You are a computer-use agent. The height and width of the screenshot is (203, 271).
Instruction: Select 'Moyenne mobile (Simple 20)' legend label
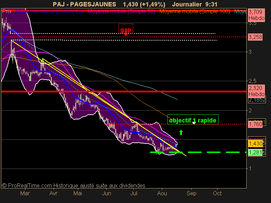49,12
